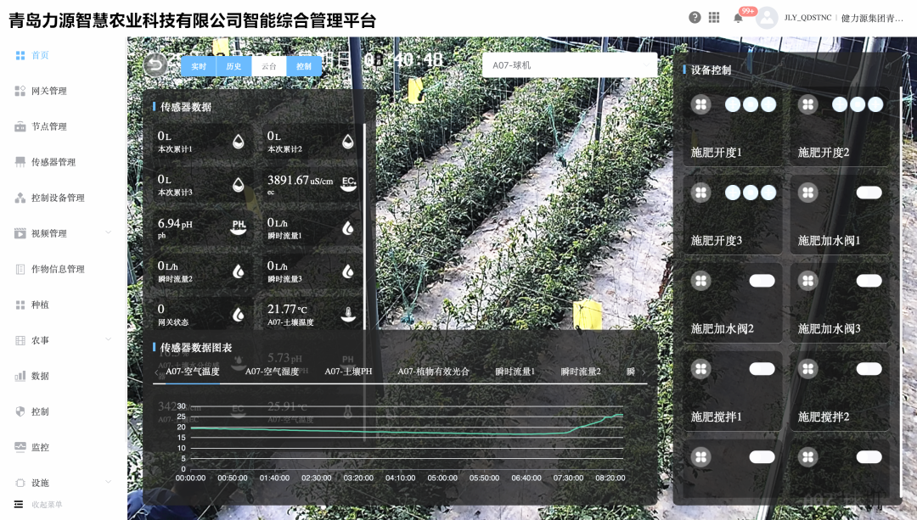Enable the 施肥搅拌1 control
Image resolution: width=917 pixels, height=520 pixels.
point(760,368)
